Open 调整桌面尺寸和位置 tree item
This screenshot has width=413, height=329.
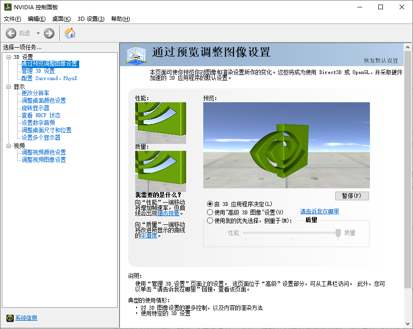point(46,130)
